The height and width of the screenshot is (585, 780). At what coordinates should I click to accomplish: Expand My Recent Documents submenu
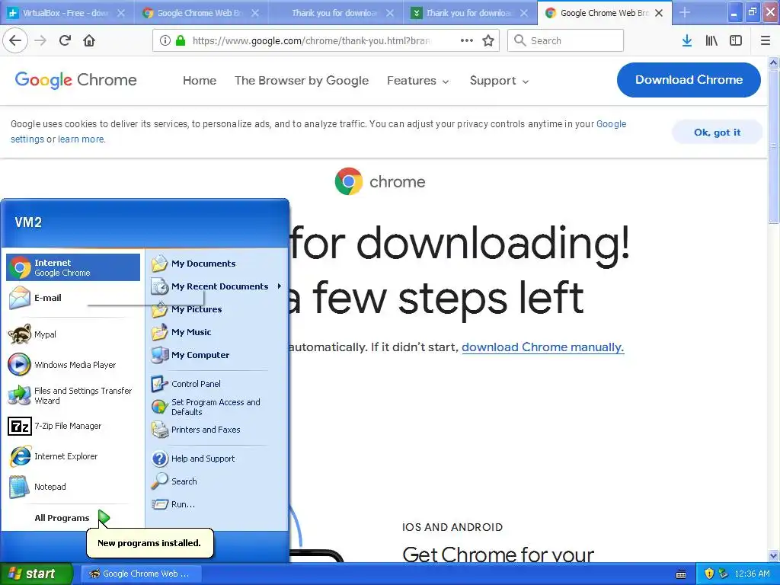click(217, 286)
